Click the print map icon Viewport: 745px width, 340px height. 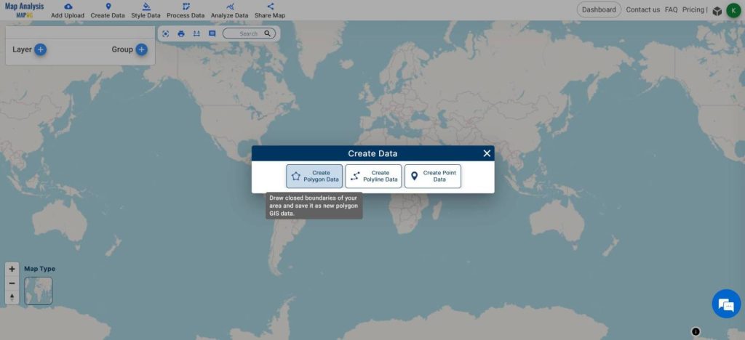[181, 33]
